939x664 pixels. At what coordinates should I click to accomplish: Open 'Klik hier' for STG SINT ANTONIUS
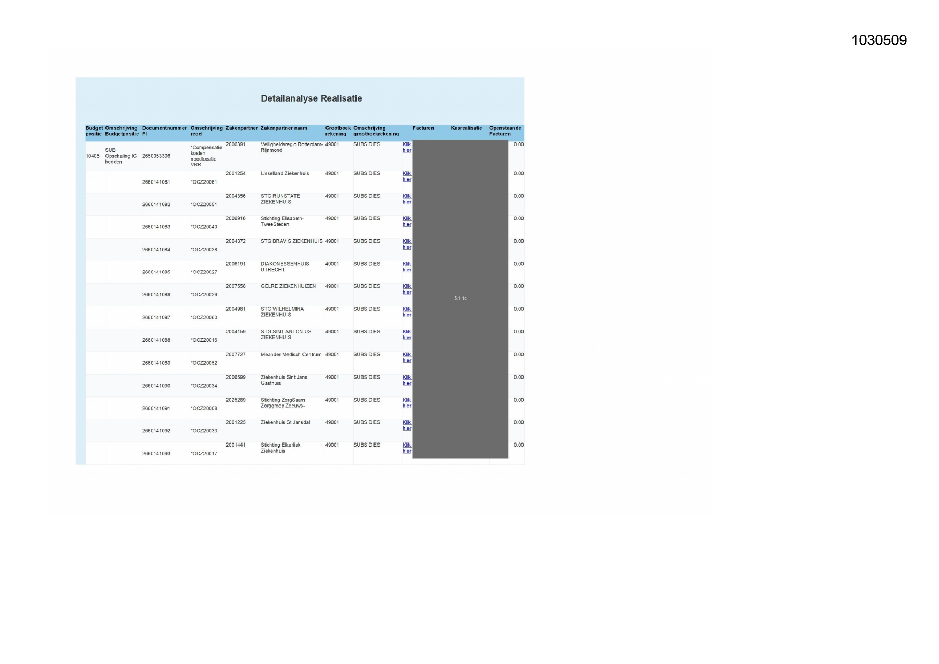click(407, 334)
